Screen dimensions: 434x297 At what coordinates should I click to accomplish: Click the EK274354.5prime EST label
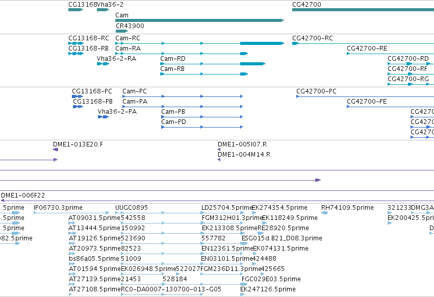279,208
